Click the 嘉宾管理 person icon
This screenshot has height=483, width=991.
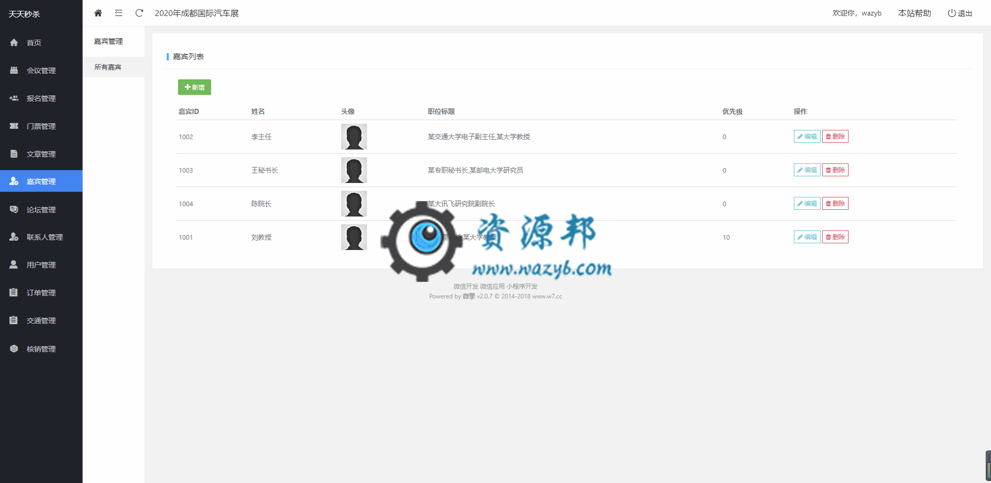(x=14, y=181)
